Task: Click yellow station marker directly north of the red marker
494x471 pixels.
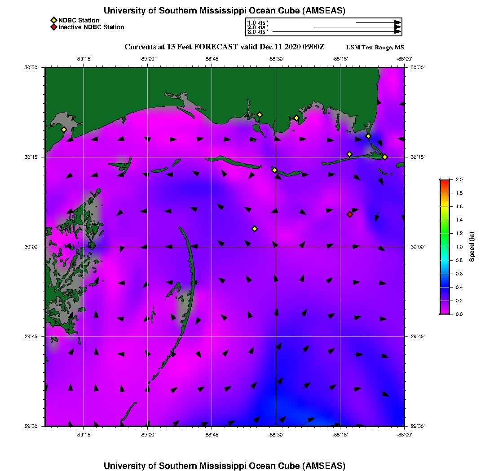Action: pyautogui.click(x=349, y=154)
